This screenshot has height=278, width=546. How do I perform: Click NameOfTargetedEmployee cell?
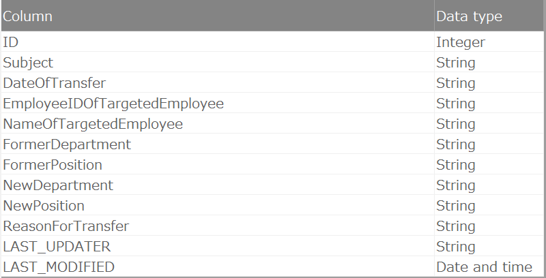[93, 124]
